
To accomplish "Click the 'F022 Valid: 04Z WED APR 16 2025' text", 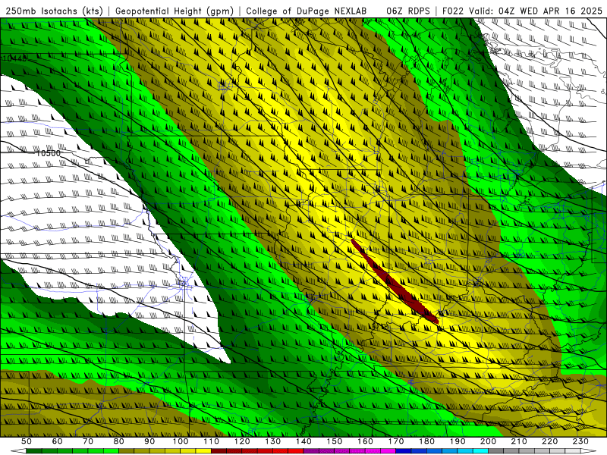I will tap(522, 11).
